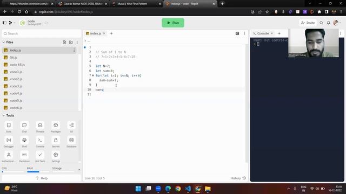Switch to the Console tab
The height and width of the screenshot is (194, 346).
tap(263, 33)
